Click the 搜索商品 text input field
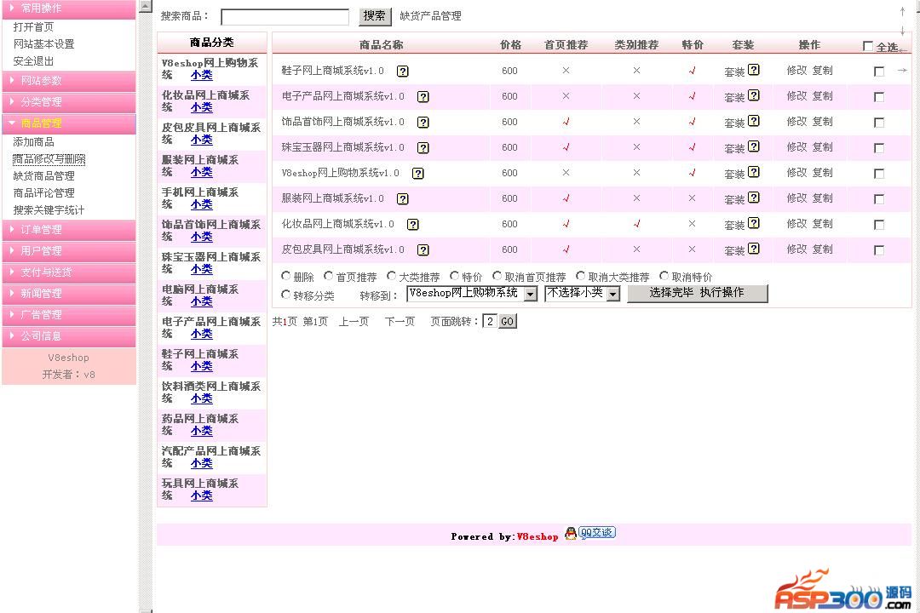Screen dimensions: 920x613 (x=285, y=16)
